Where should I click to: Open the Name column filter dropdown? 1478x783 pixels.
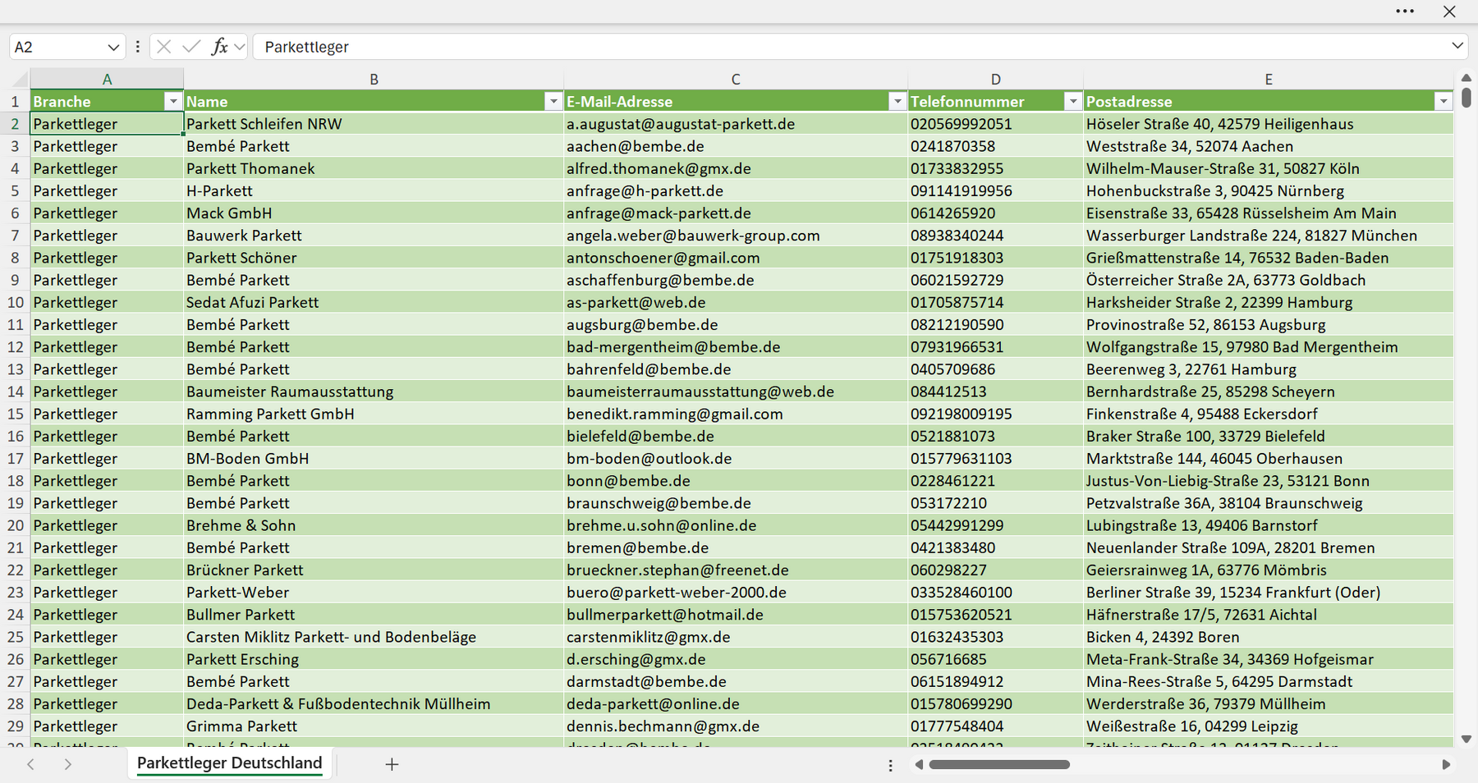[x=553, y=101]
